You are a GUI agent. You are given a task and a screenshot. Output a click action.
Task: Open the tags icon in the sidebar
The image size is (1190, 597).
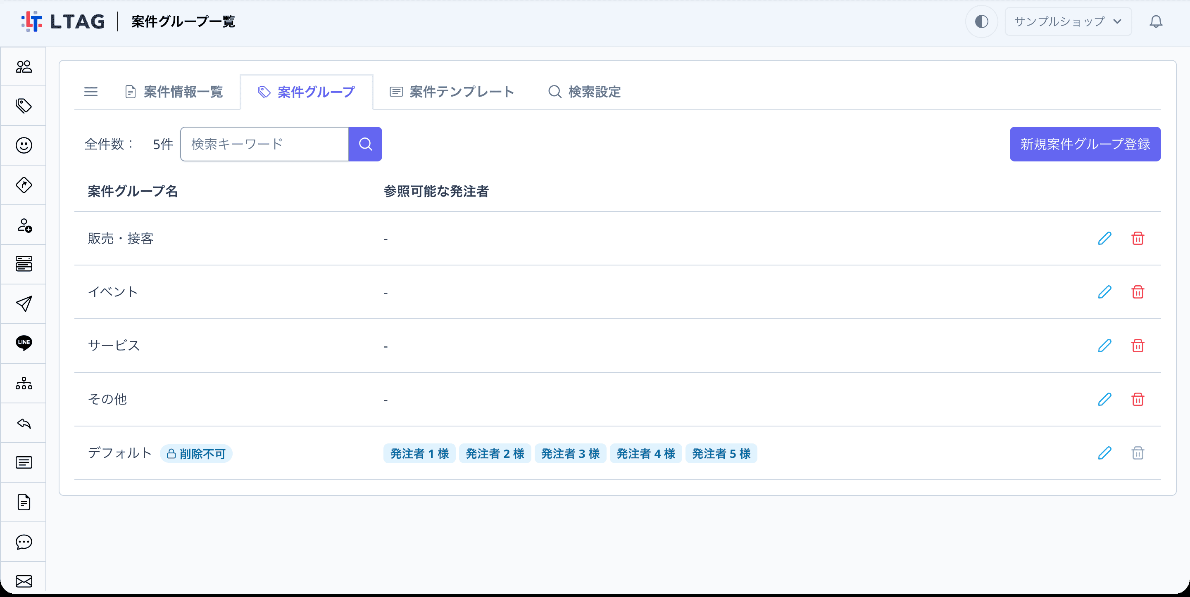pos(24,106)
